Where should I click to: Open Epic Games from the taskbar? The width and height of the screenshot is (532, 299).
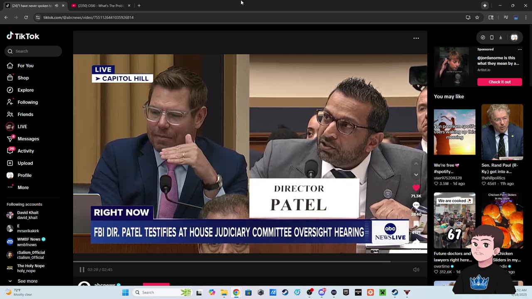(x=346, y=292)
